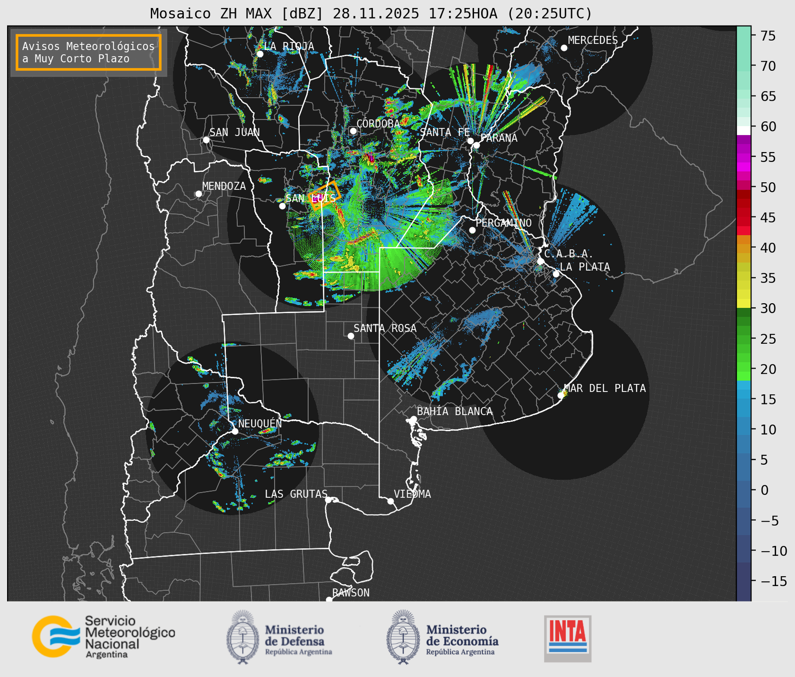Select the Paraná city marker
This screenshot has width=795, height=677.
pyautogui.click(x=476, y=145)
